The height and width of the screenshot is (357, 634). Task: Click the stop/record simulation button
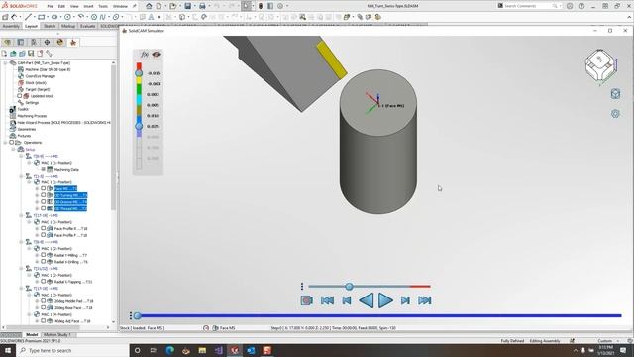(x=306, y=300)
